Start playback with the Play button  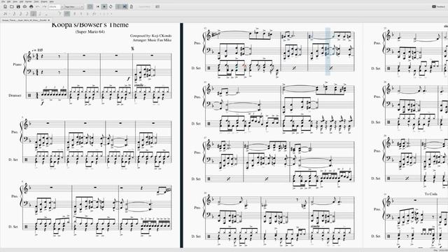pos(104,6)
